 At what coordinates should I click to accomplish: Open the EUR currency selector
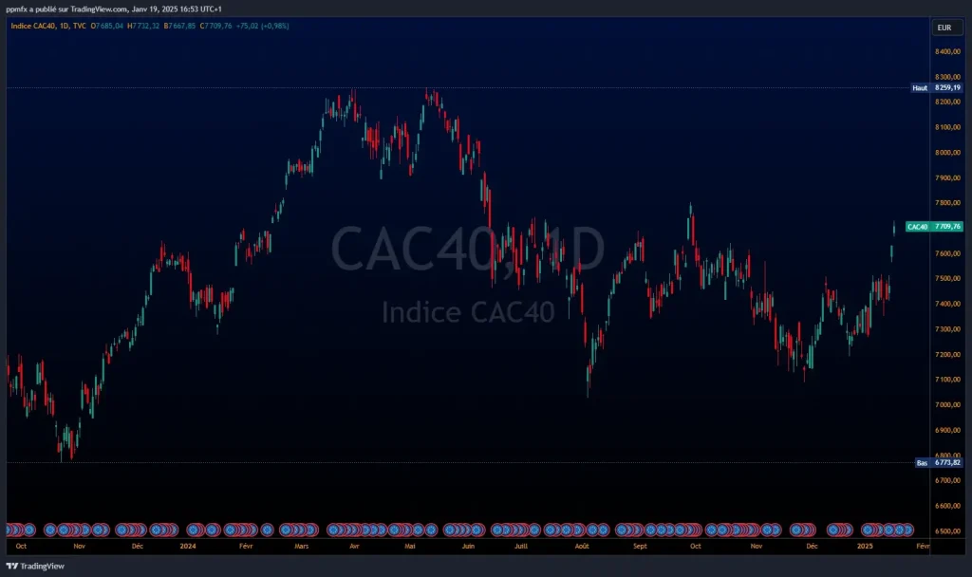[x=947, y=28]
